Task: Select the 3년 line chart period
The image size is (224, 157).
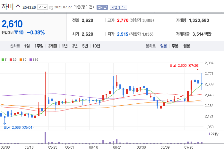Action: click(x=75, y=46)
